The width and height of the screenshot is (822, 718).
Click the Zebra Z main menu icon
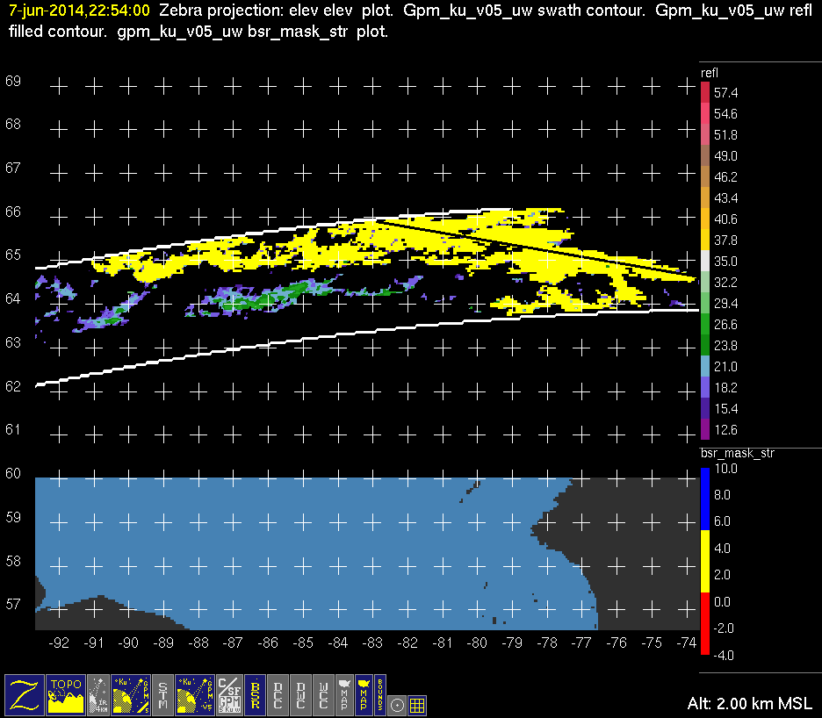click(25, 694)
